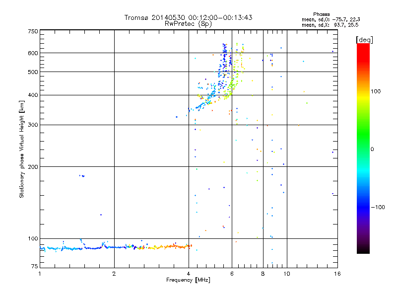Select the "mean, sd,X: 93.7, 25.5" line
The image size is (397, 298).
(x=330, y=25)
